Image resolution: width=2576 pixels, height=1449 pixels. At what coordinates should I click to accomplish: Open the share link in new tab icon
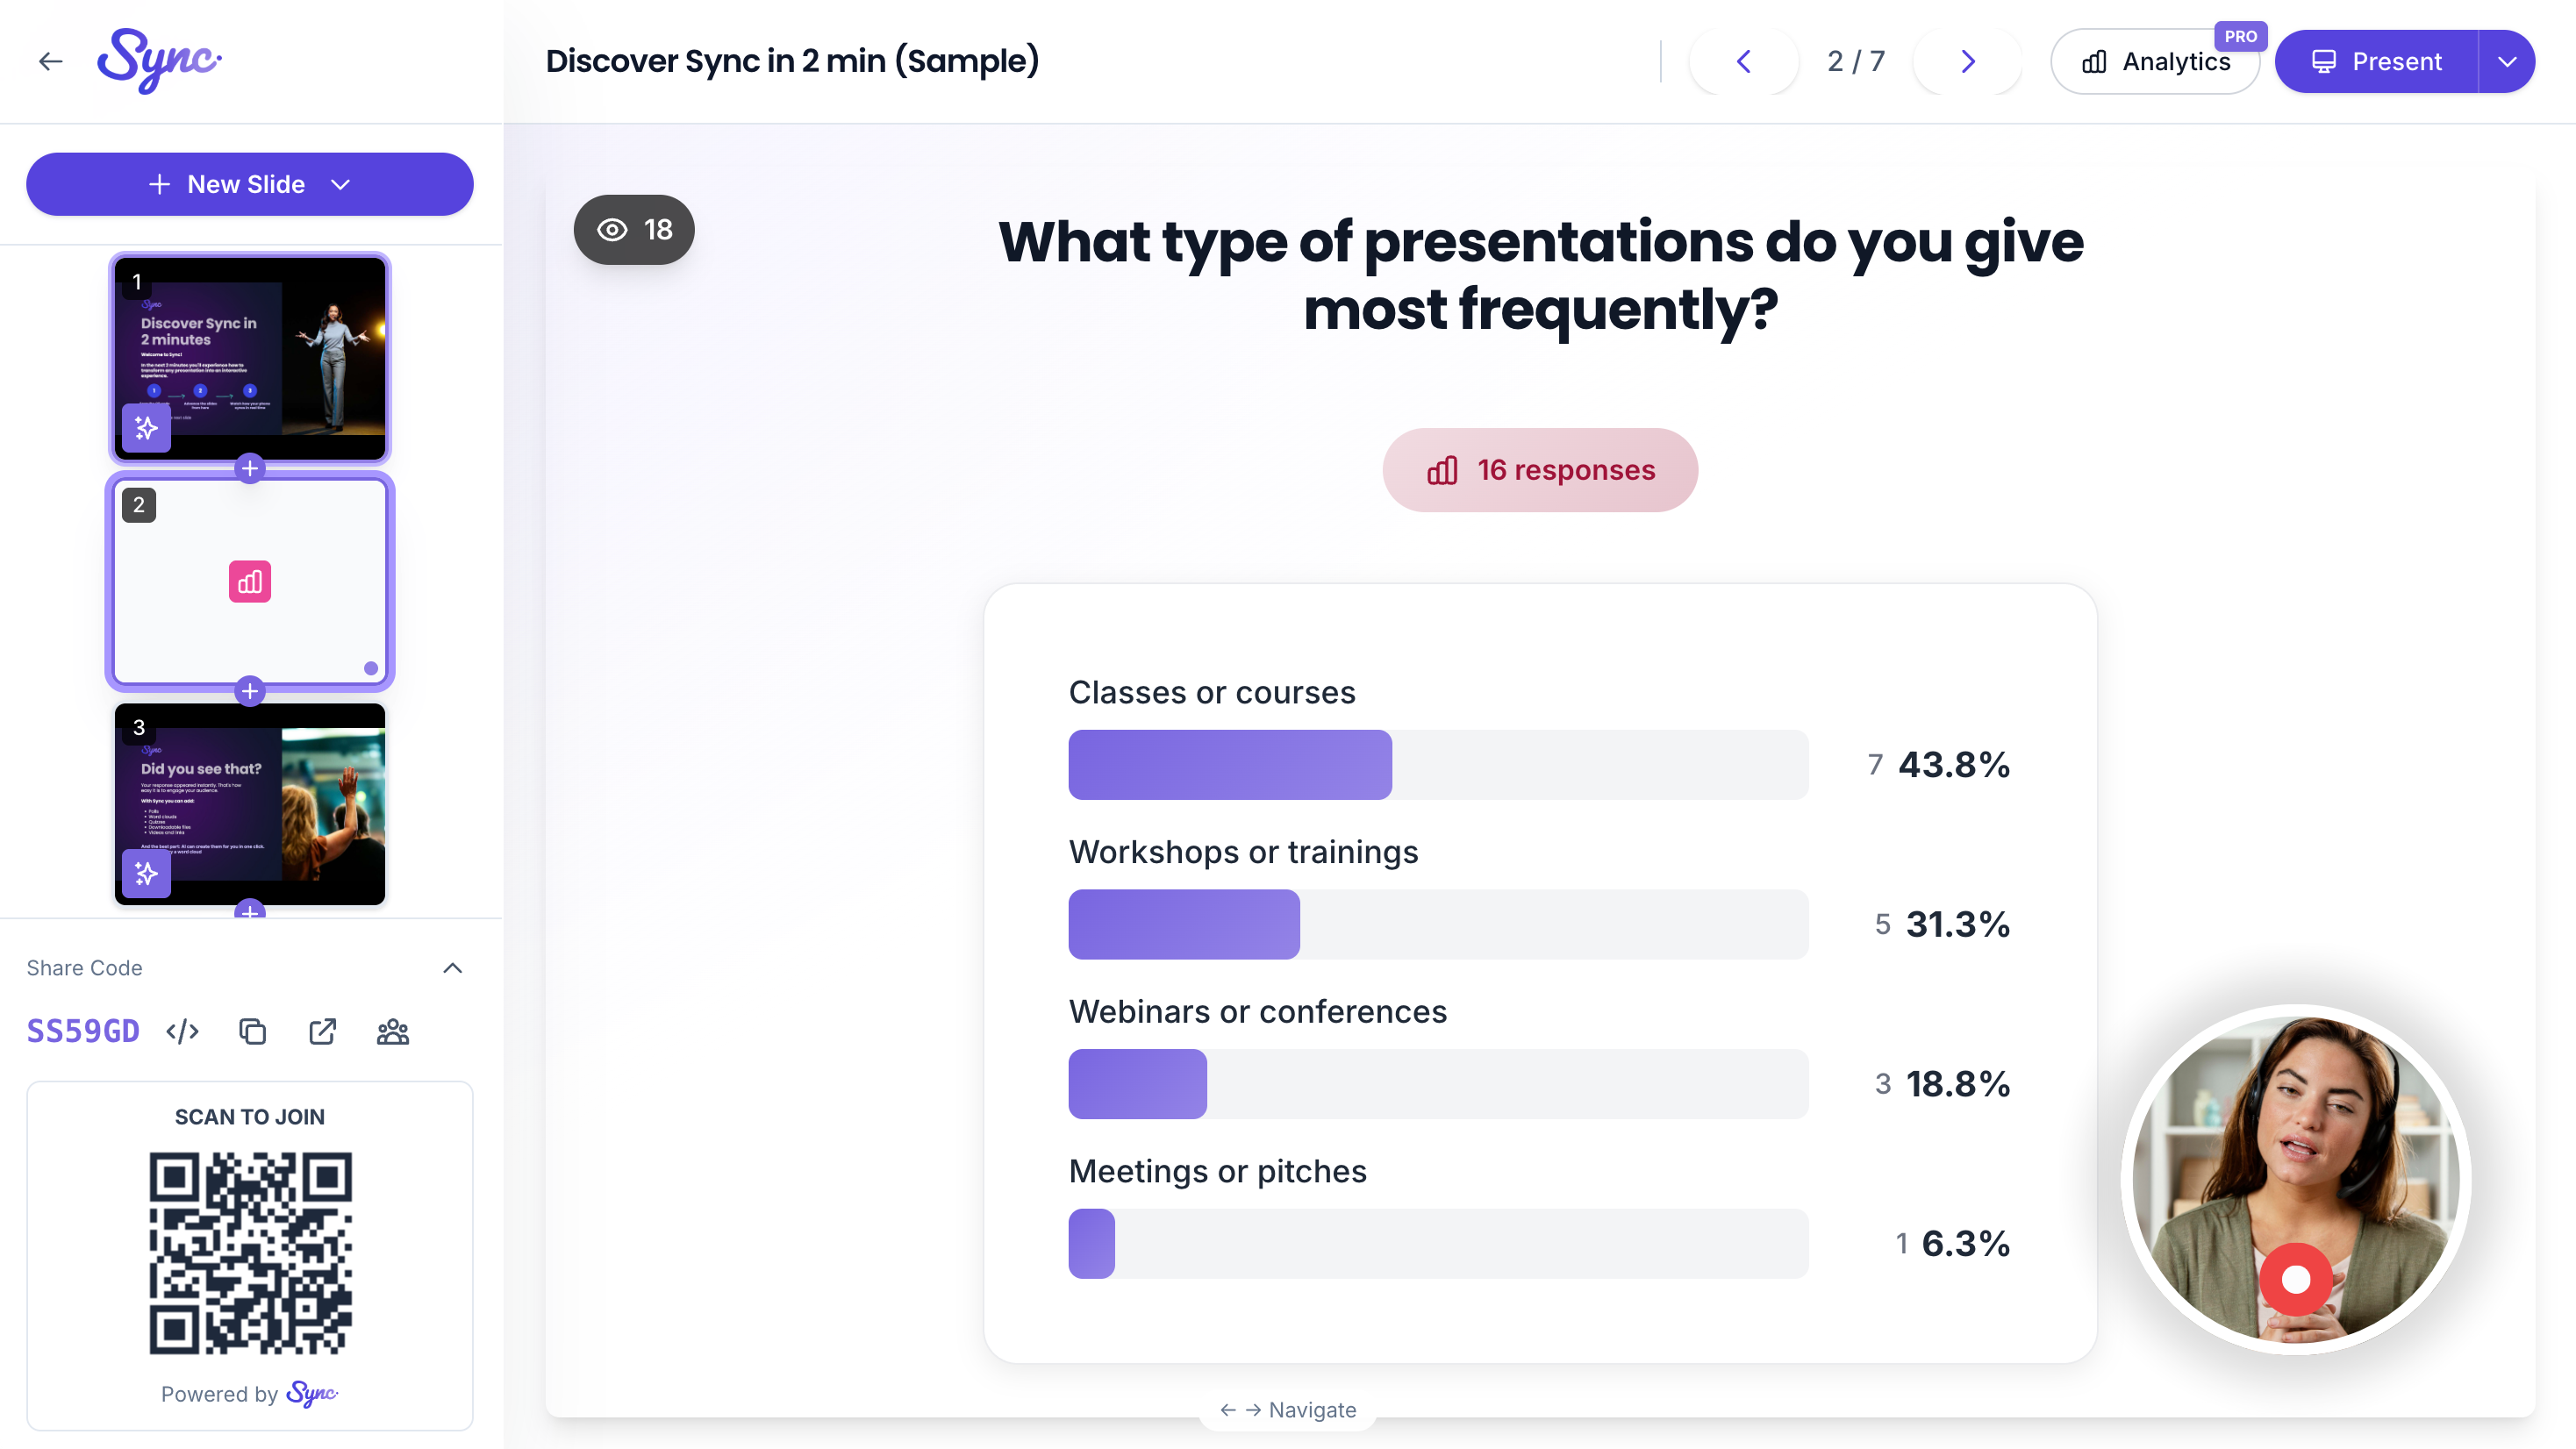[322, 1031]
